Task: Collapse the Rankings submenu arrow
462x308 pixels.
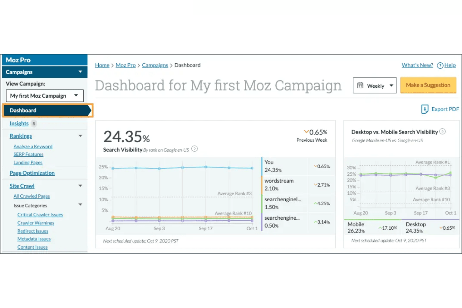Action: click(80, 136)
